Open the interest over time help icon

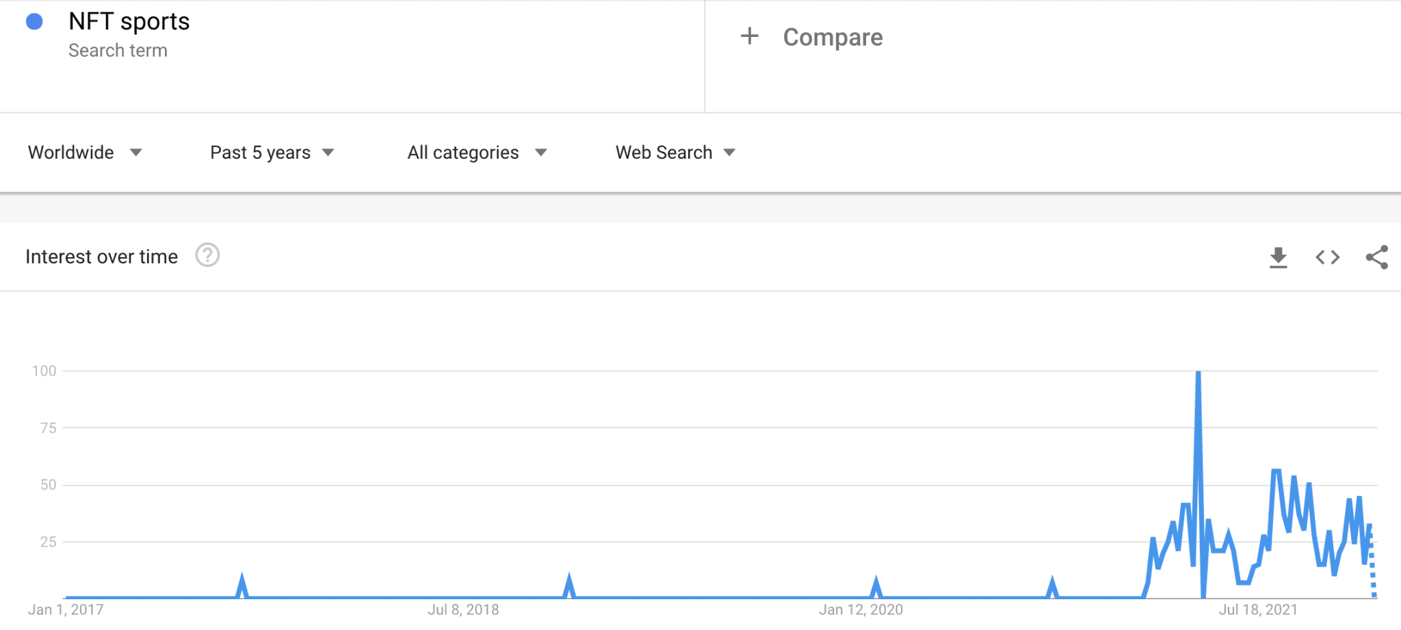[x=207, y=256]
